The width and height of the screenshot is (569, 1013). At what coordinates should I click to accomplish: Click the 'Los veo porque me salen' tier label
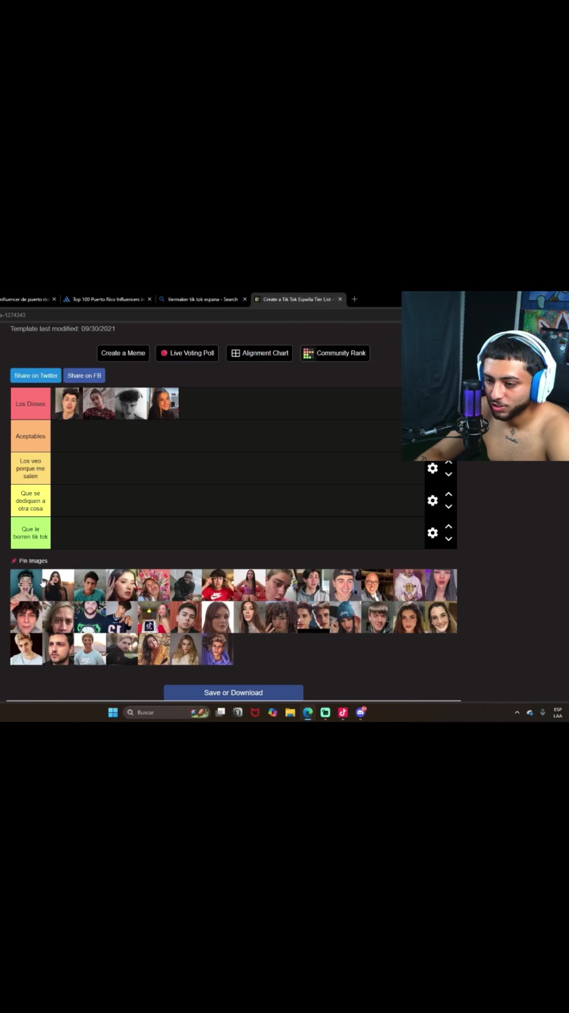[x=31, y=469]
